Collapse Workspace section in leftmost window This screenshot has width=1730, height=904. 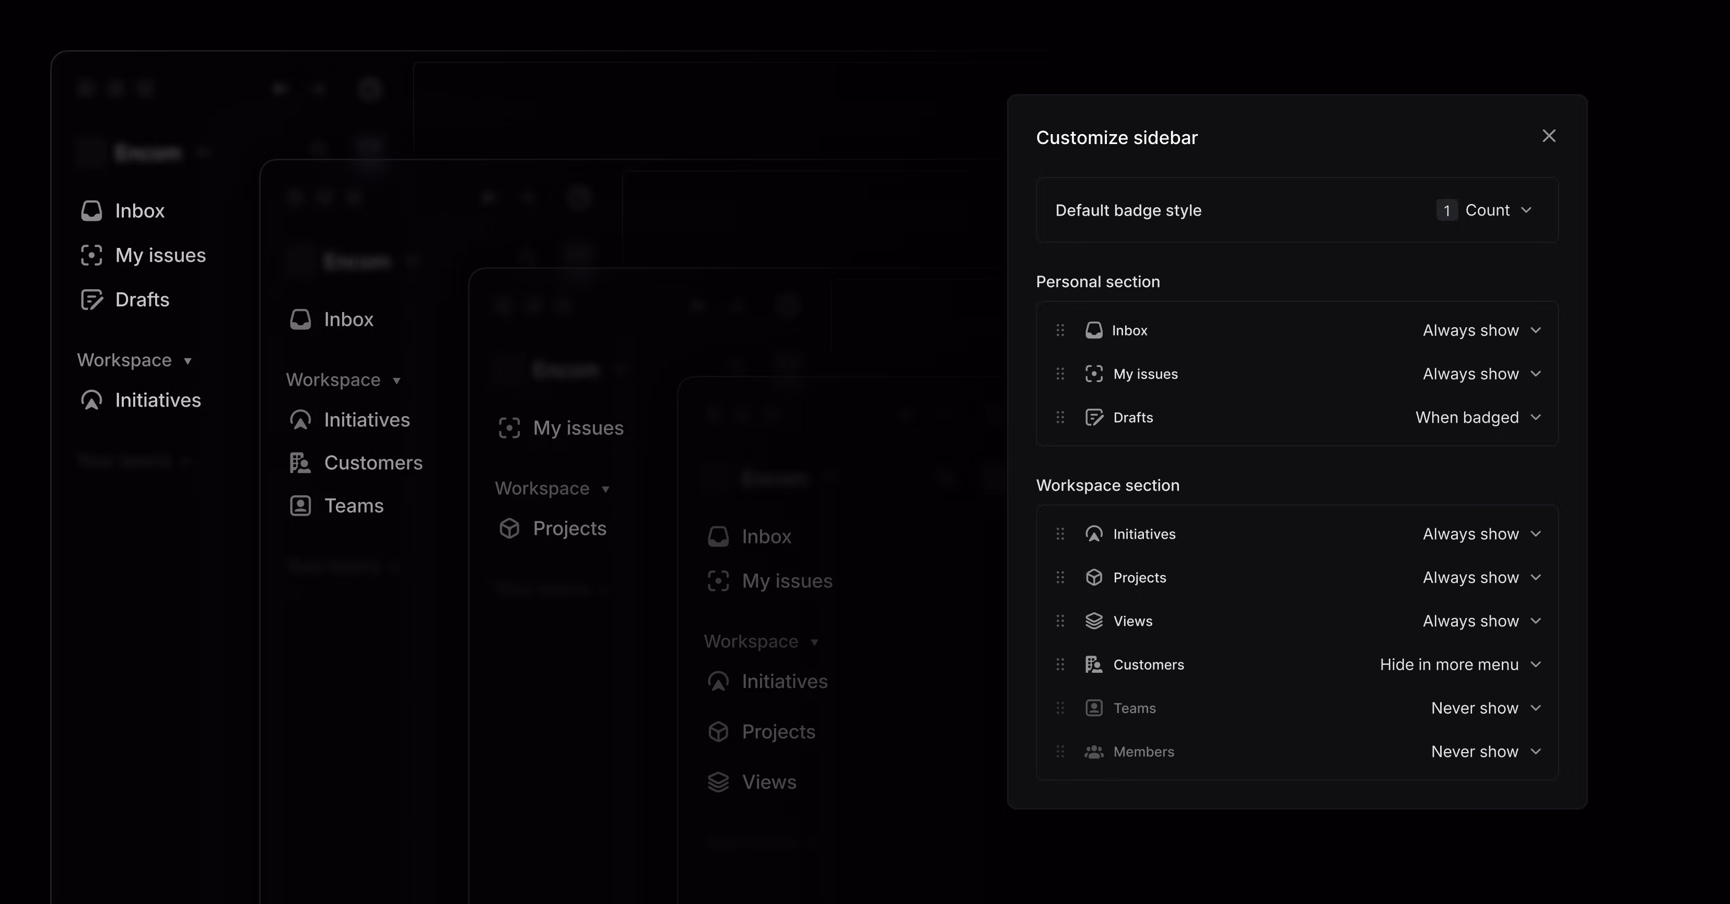(x=135, y=360)
